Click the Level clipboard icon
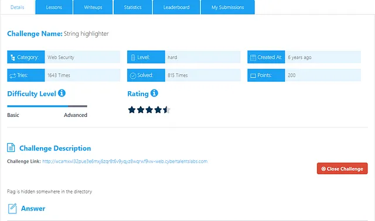 (133, 57)
